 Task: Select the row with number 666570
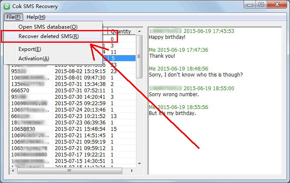point(73,91)
